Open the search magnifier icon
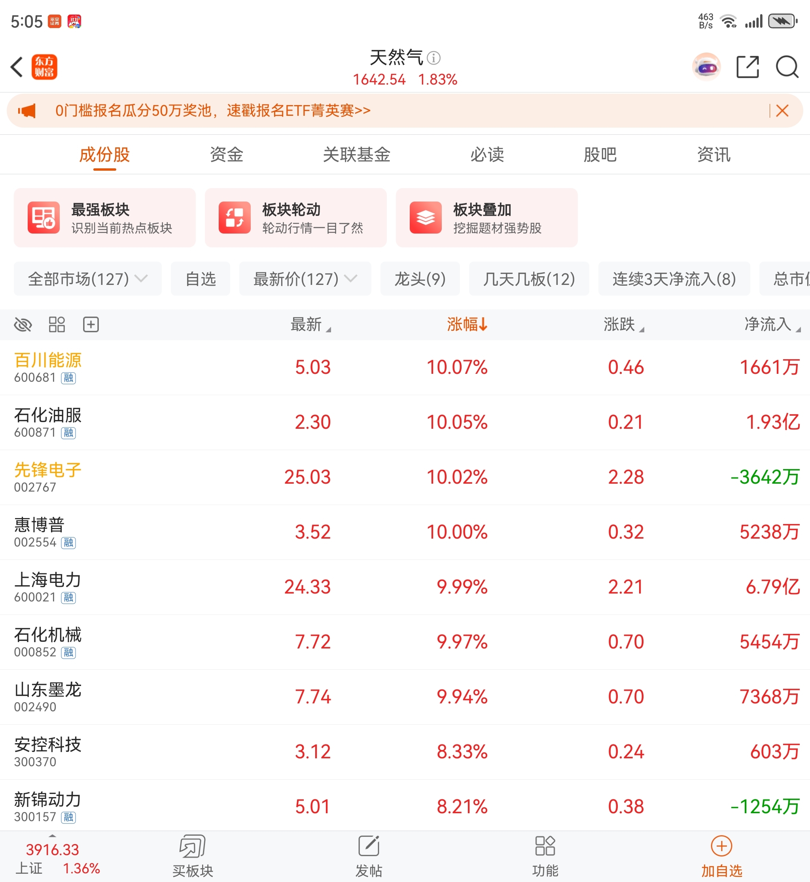 pyautogui.click(x=787, y=67)
